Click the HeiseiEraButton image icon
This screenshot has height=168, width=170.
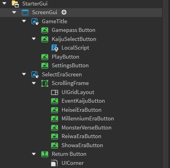click(x=55, y=110)
